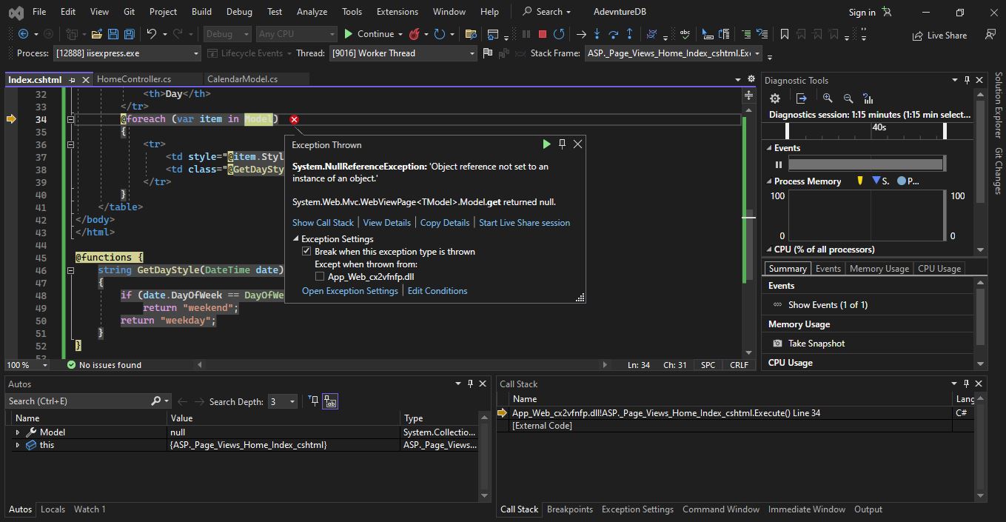1006x522 pixels.
Task: Toggle the bookmark icon in toolbar
Action: tap(784, 34)
